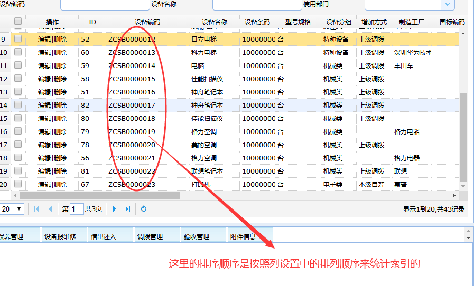Check the select-all checkbox in header
Screen dimensions: 474x286
tap(18, 22)
